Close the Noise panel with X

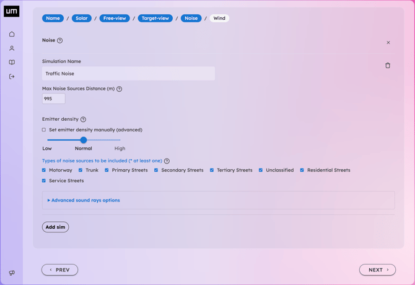tap(388, 43)
